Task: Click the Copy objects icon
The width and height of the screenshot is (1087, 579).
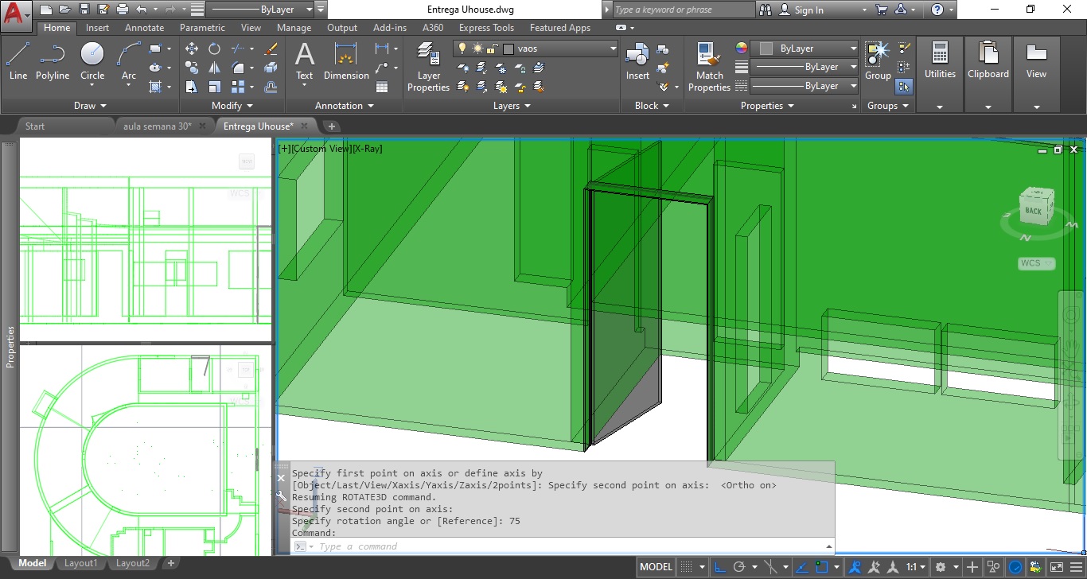Action: pos(192,68)
